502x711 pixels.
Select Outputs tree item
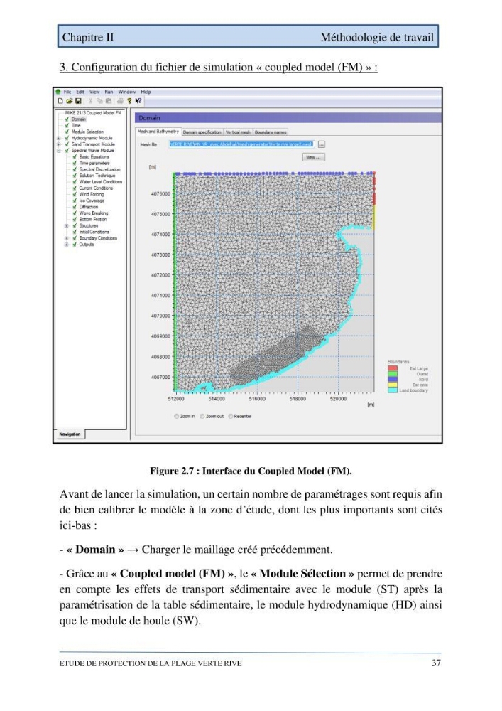87,245
